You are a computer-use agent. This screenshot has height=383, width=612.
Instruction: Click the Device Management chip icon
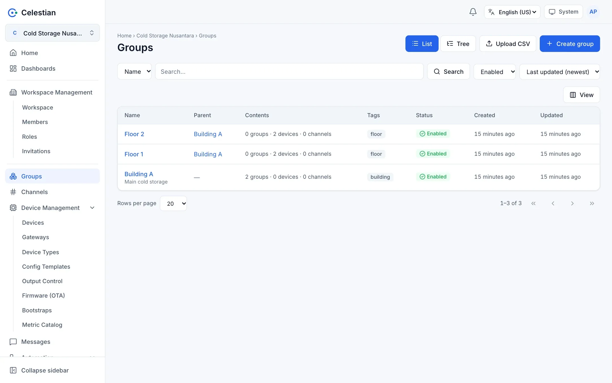click(x=13, y=208)
